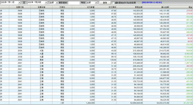The height and width of the screenshot is (105, 193).
Task: Select buy amount 109,155.00
Action: [138, 57]
